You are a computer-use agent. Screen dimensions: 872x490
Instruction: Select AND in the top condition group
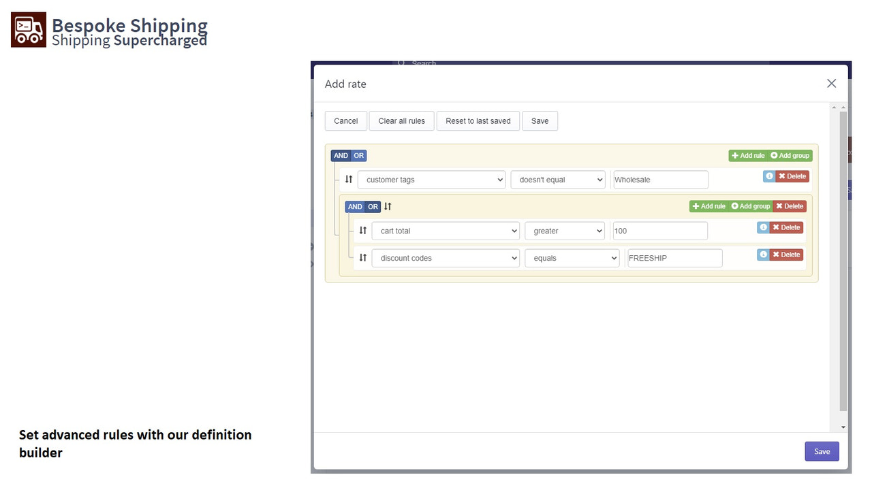point(341,155)
